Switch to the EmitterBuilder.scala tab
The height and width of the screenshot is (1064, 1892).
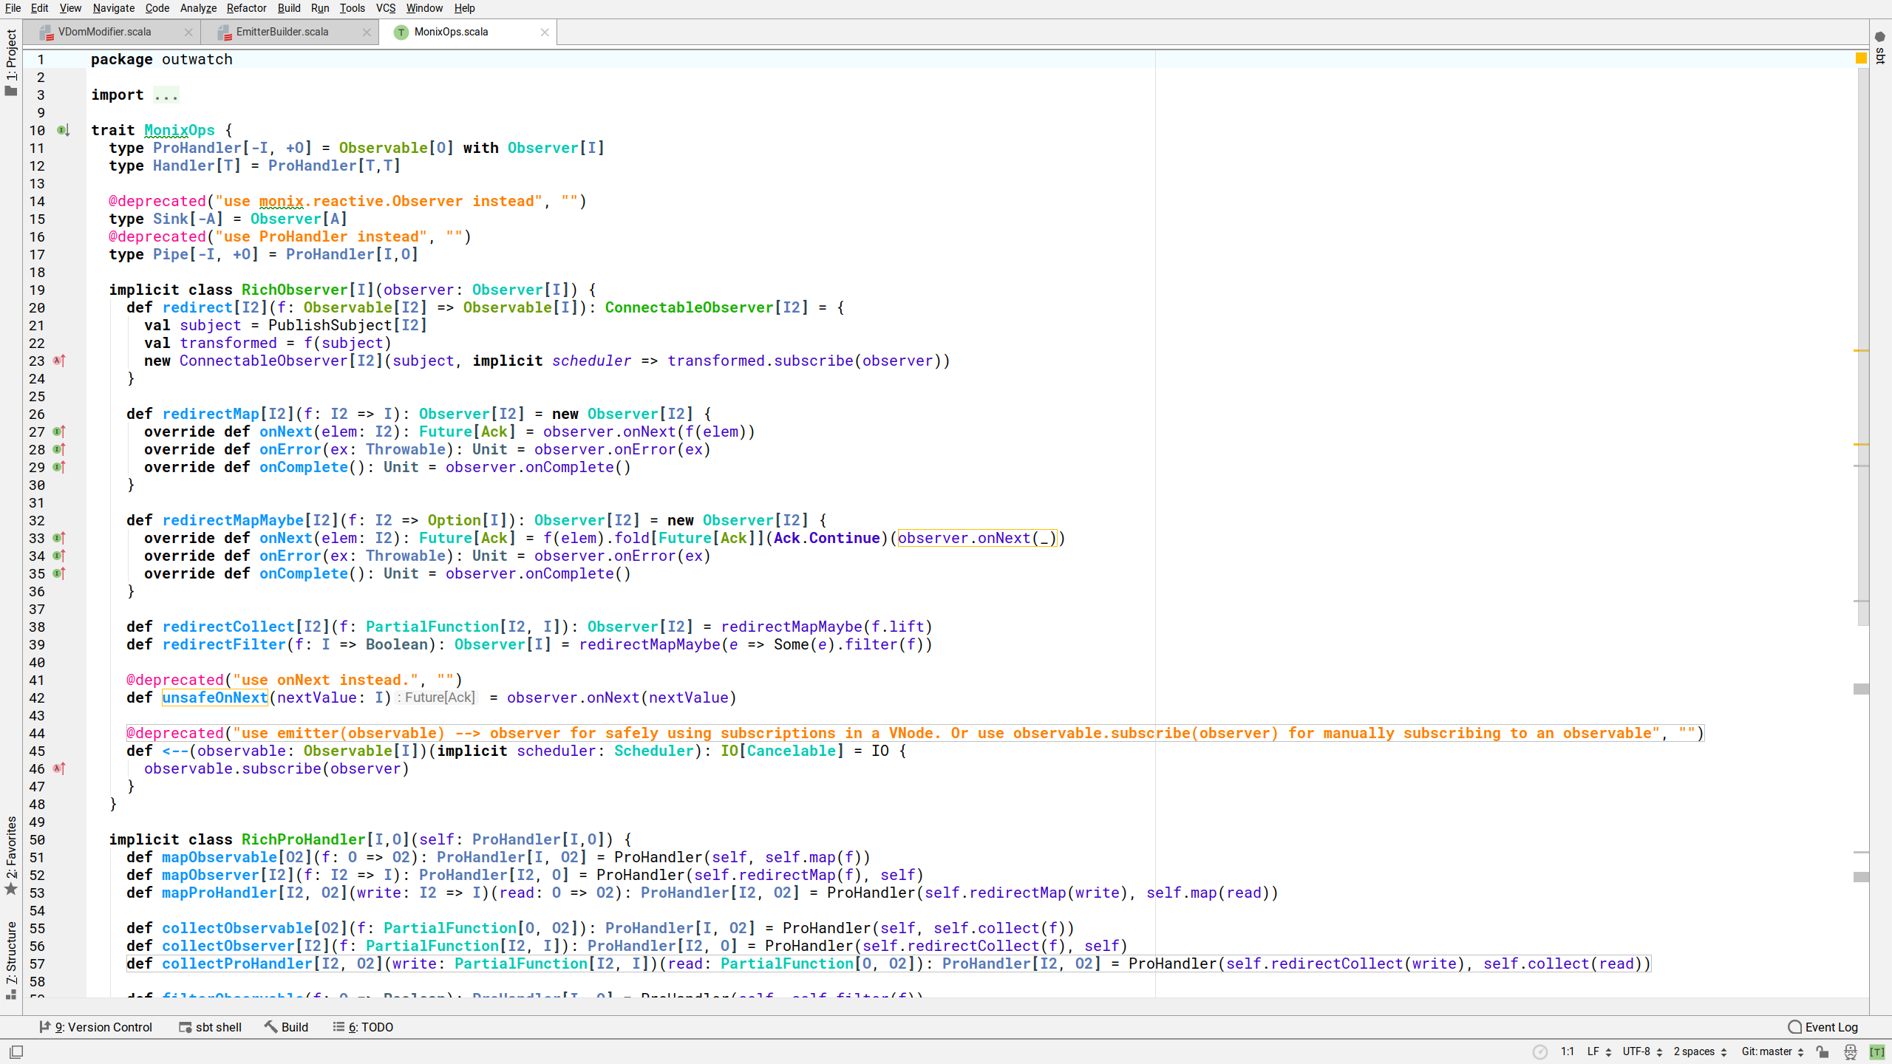pyautogui.click(x=282, y=32)
